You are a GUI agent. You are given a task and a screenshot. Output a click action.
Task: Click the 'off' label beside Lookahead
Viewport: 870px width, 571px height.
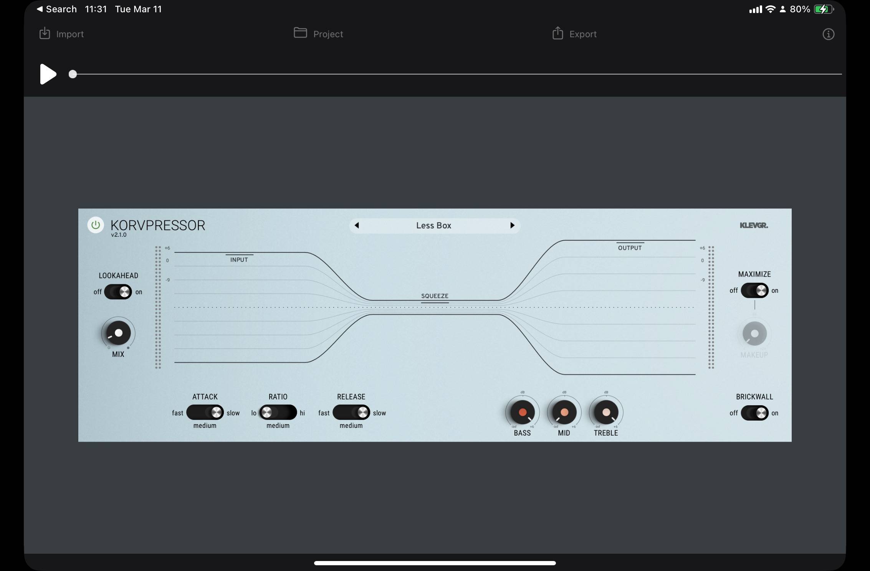click(x=98, y=292)
